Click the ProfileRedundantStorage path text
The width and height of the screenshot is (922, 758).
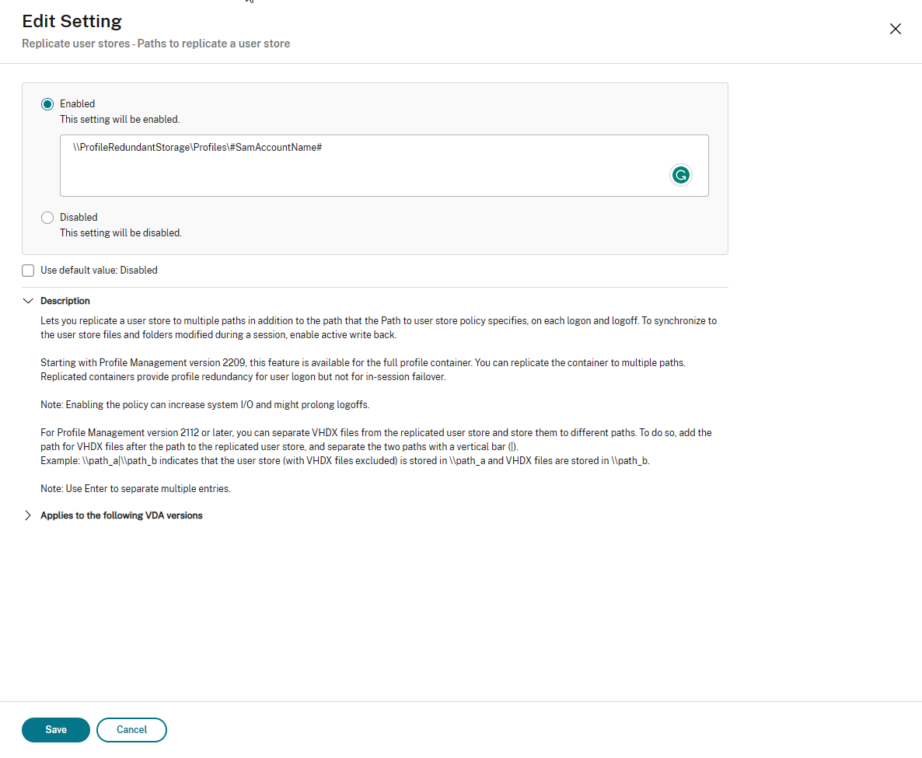197,147
